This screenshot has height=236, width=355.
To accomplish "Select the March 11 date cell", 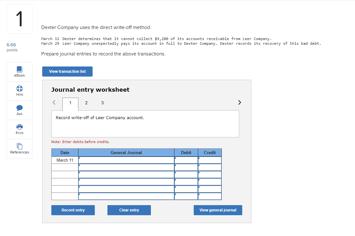I will [65, 160].
